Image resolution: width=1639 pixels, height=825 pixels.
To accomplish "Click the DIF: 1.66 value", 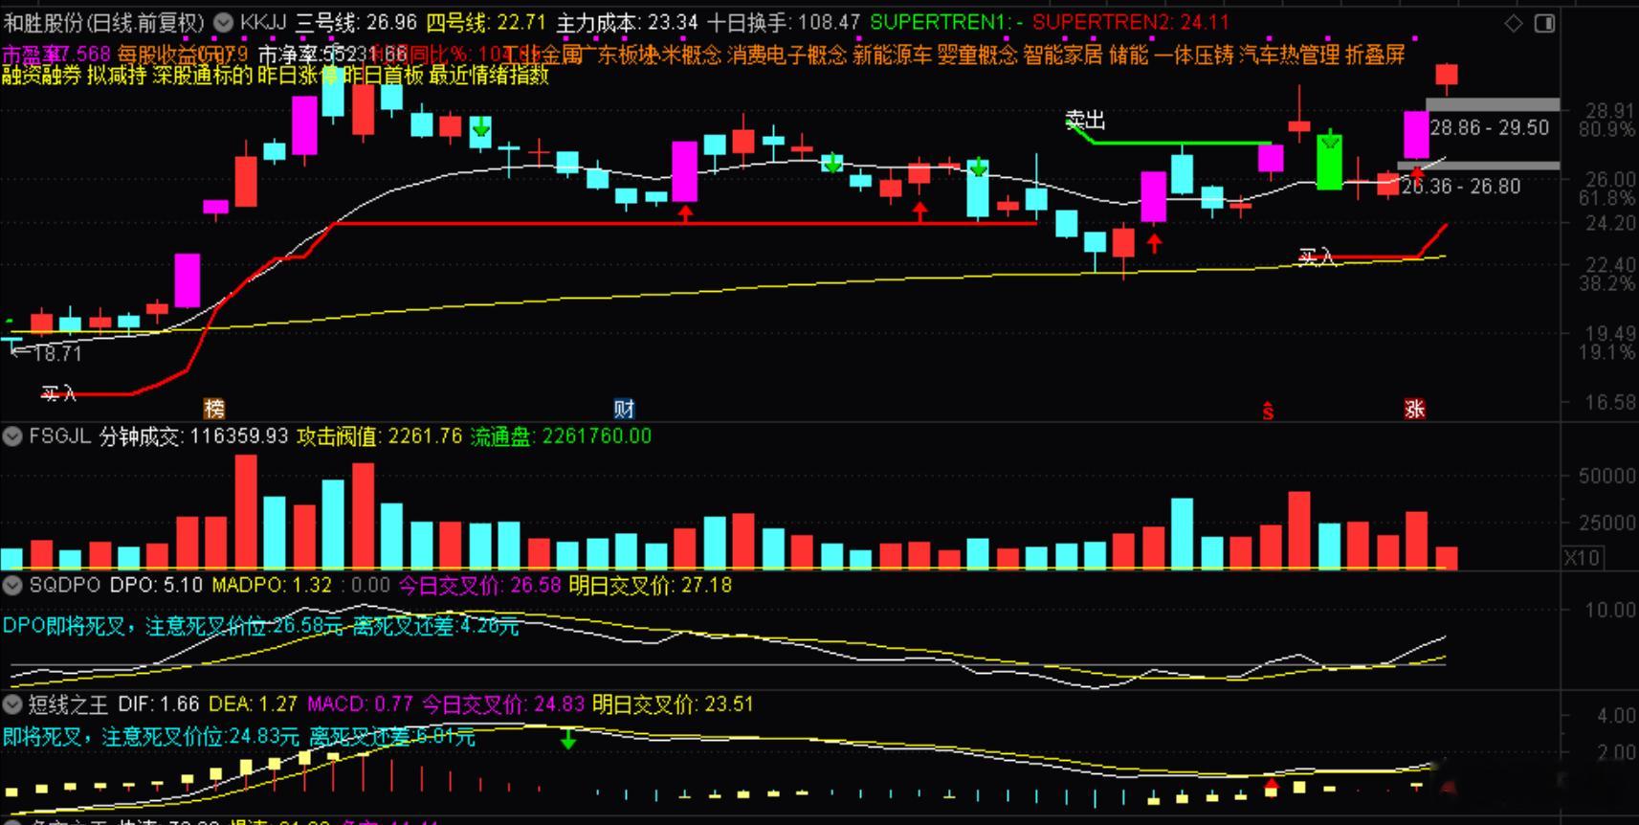I will 159,704.
